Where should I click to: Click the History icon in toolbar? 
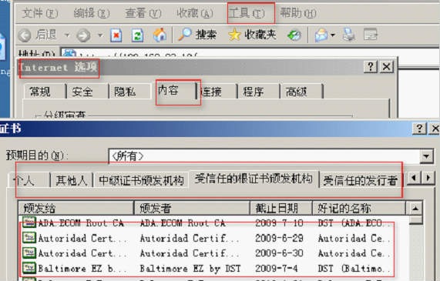[294, 35]
